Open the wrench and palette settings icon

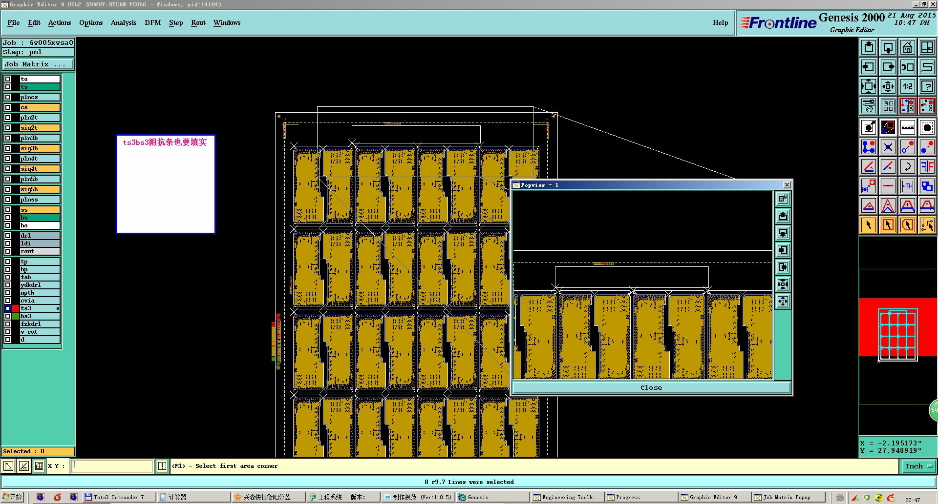tap(869, 106)
